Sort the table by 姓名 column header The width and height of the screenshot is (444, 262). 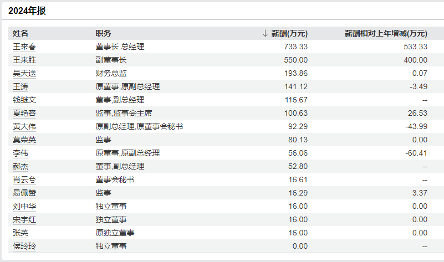21,33
